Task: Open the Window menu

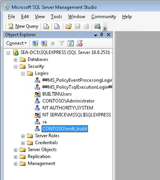Action: click(x=77, y=17)
